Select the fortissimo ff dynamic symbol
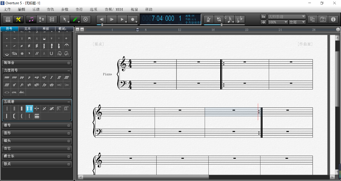Screen dimensions: 341x181 coord(59,77)
